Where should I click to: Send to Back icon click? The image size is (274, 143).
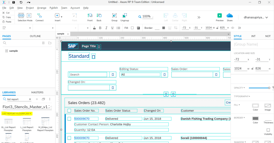click(x=99, y=16)
